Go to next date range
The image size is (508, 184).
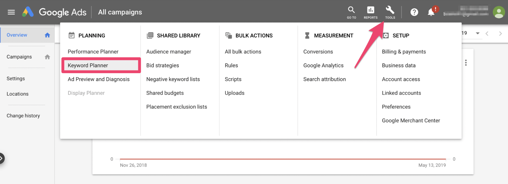point(500,33)
